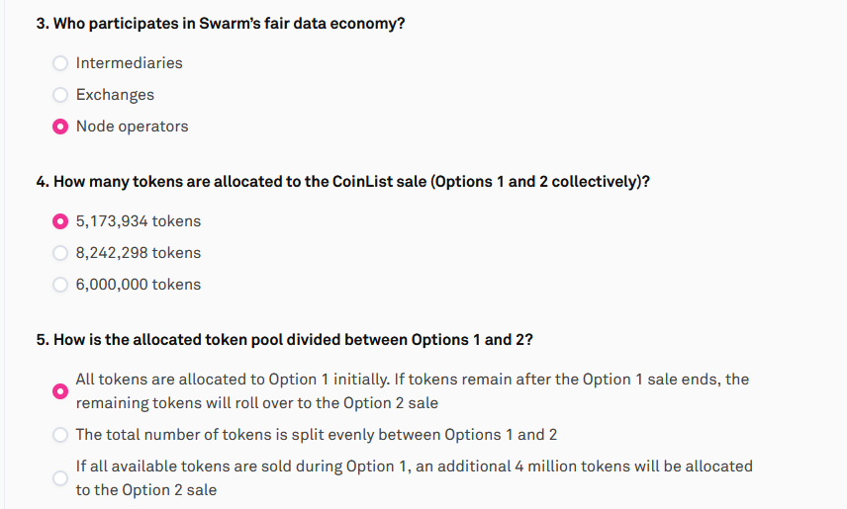
Task: Click question 4 heading about CoinList sale
Action: 343,182
